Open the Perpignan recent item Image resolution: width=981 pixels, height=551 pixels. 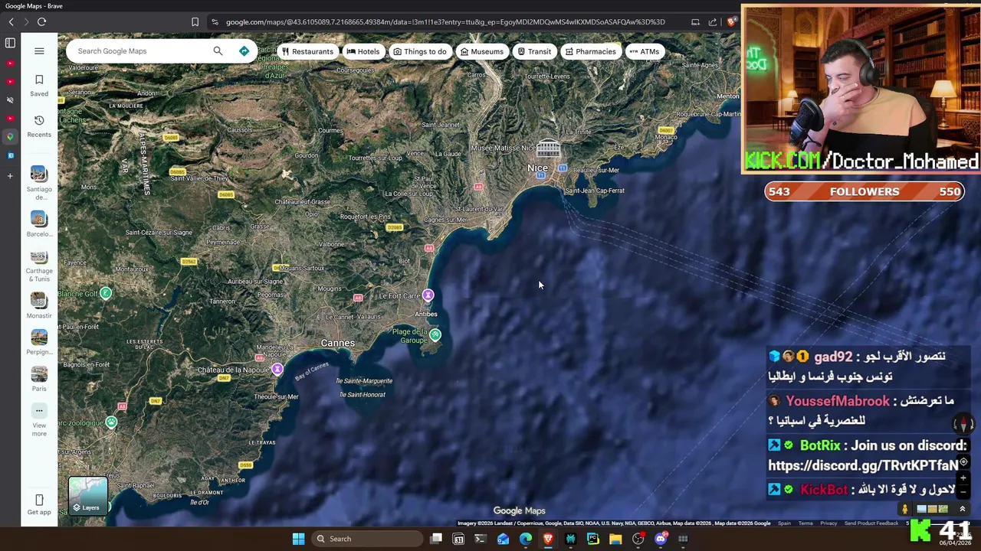(39, 342)
